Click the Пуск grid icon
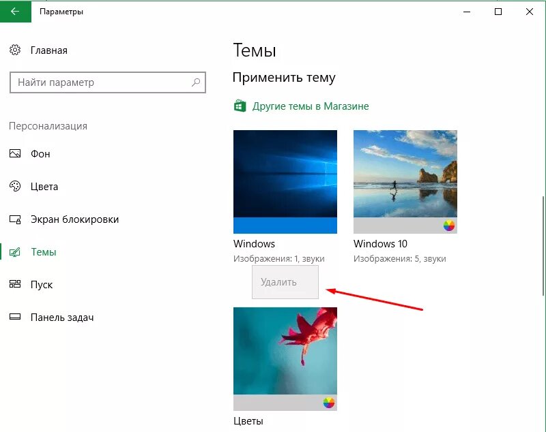 [15, 285]
